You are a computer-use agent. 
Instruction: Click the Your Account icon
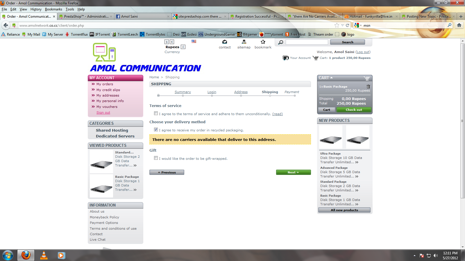click(x=286, y=58)
